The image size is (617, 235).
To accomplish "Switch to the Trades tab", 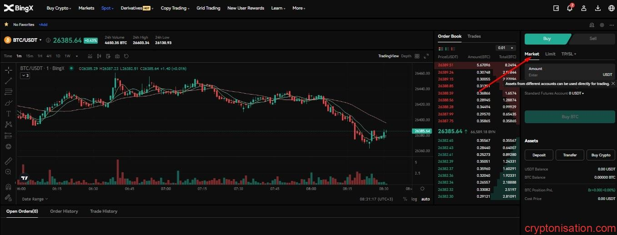I will (474, 36).
